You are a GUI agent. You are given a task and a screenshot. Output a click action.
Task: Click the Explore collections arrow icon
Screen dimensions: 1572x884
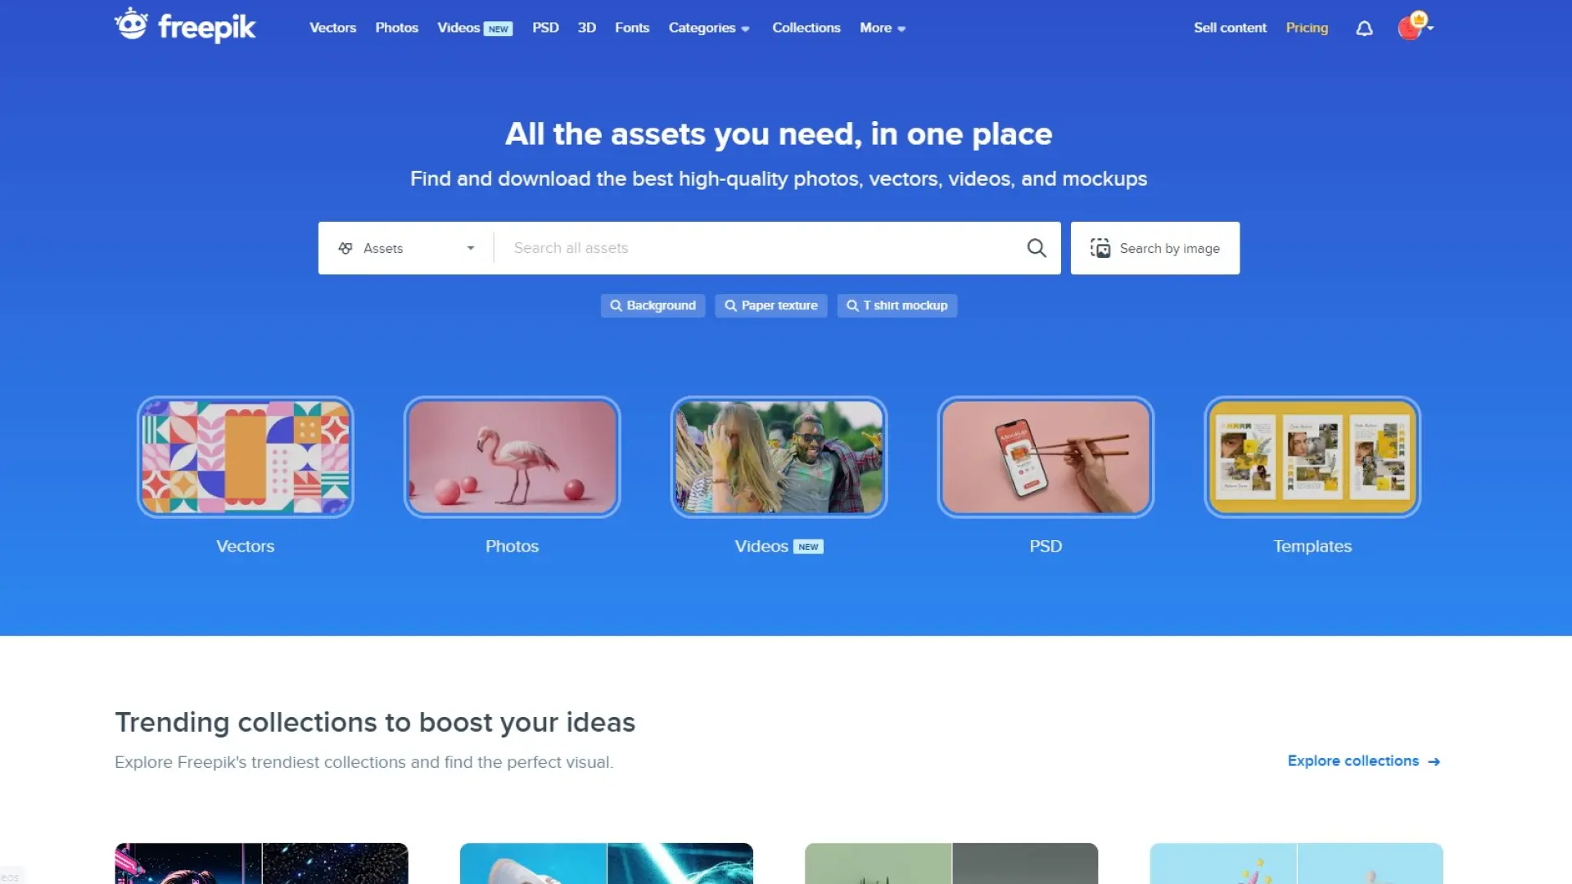tap(1434, 761)
